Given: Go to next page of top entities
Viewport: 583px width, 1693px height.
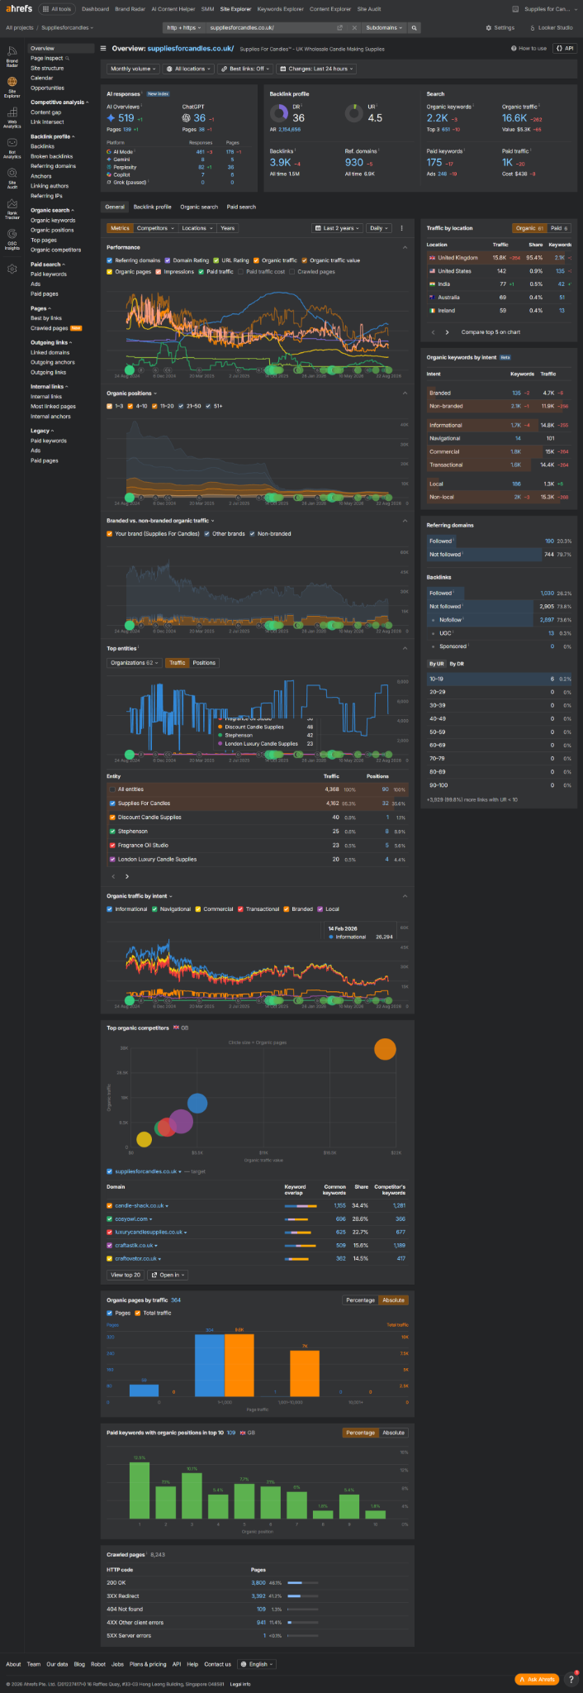Looking at the screenshot, I should (x=126, y=876).
